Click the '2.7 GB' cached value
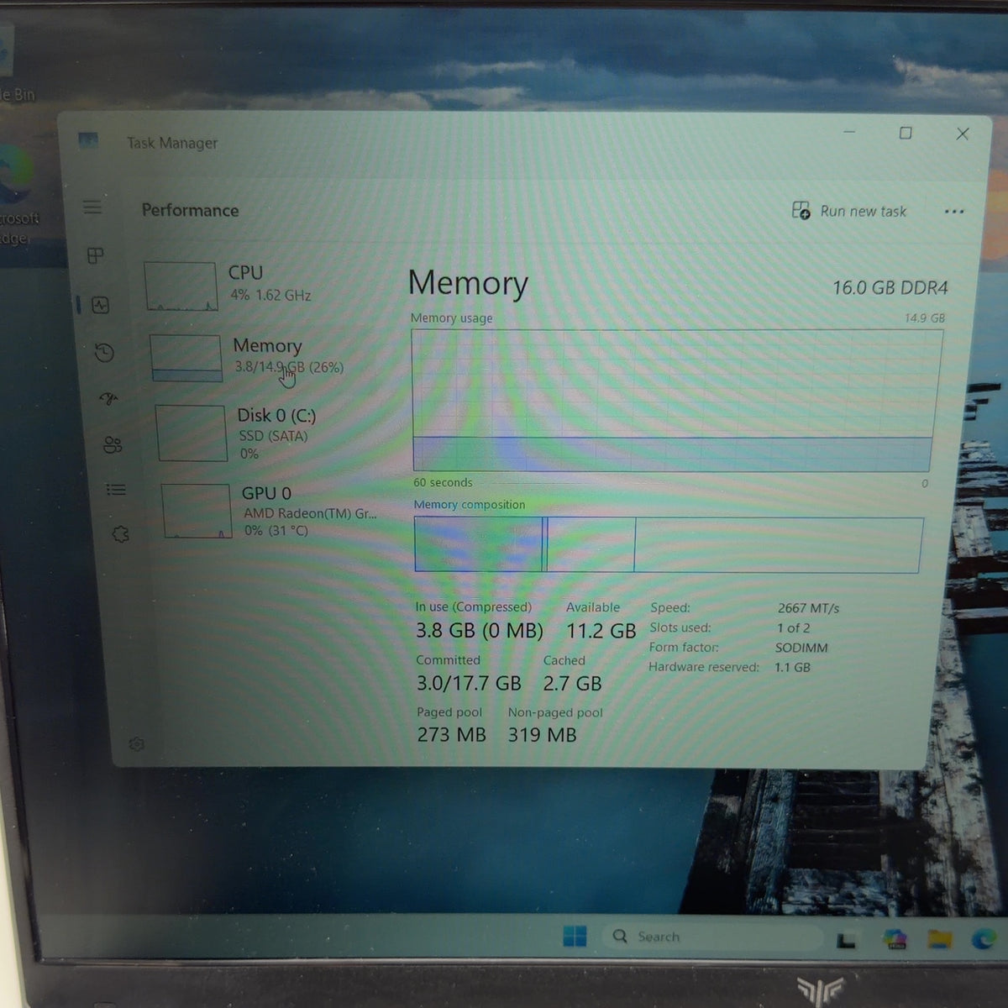This screenshot has height=1008, width=1008. pyautogui.click(x=572, y=684)
